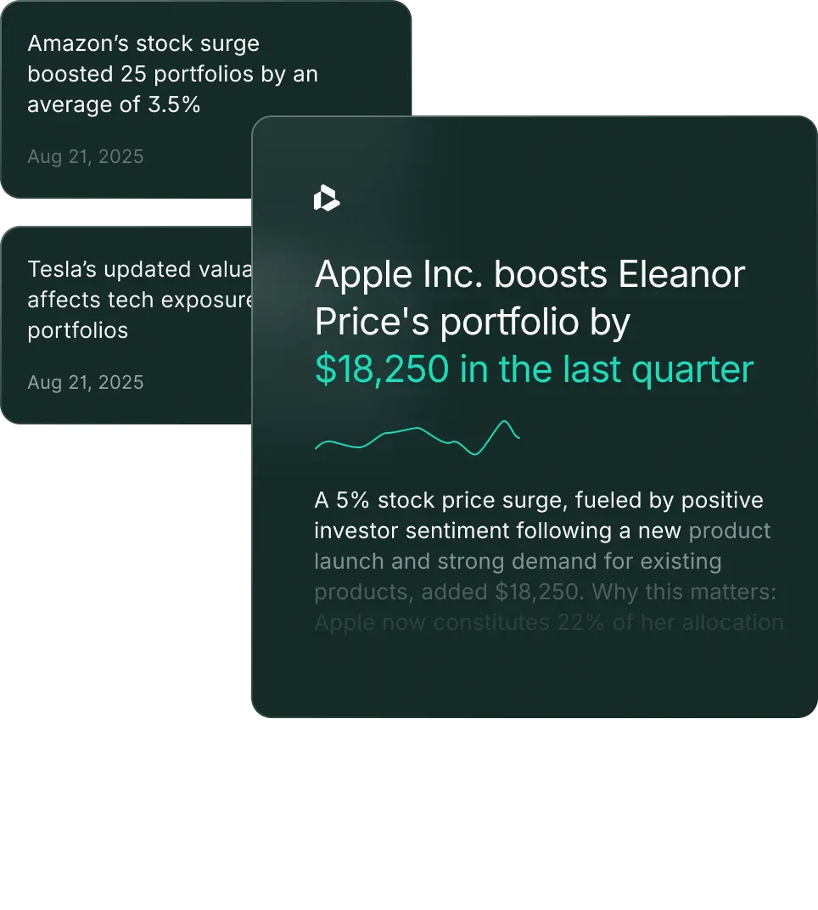Click the green sparkline trend chart
Viewport: 818px width, 910px height.
click(417, 437)
